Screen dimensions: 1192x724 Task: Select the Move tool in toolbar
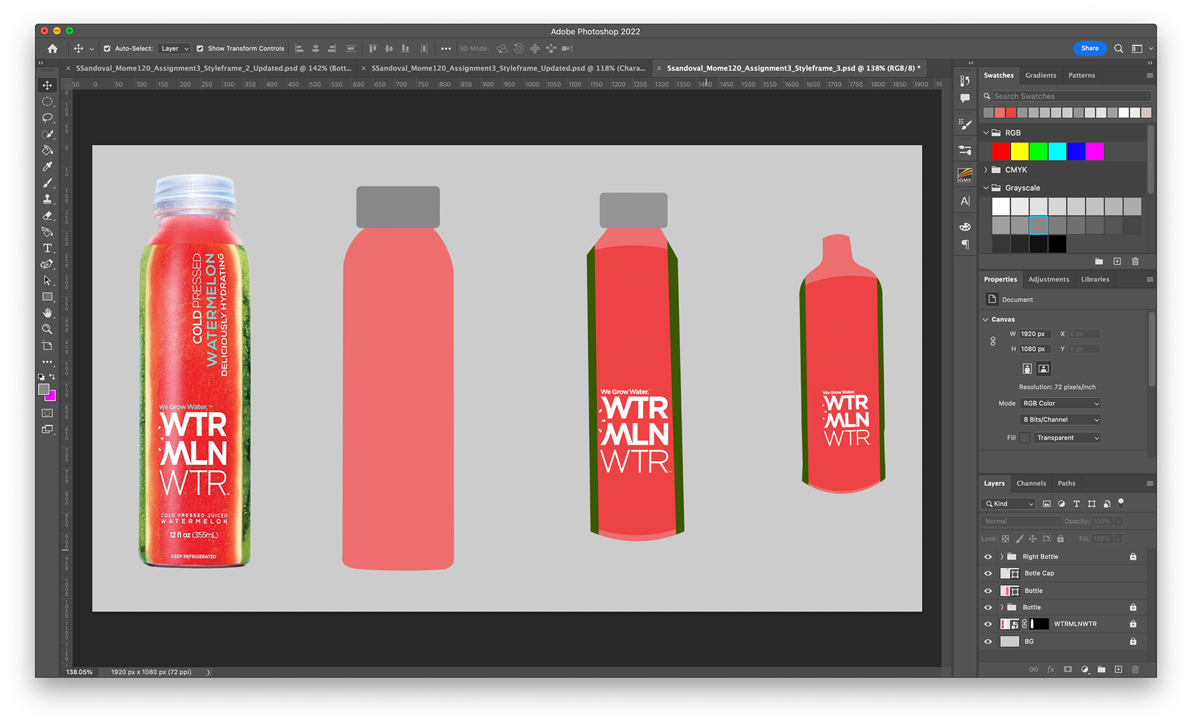(47, 85)
